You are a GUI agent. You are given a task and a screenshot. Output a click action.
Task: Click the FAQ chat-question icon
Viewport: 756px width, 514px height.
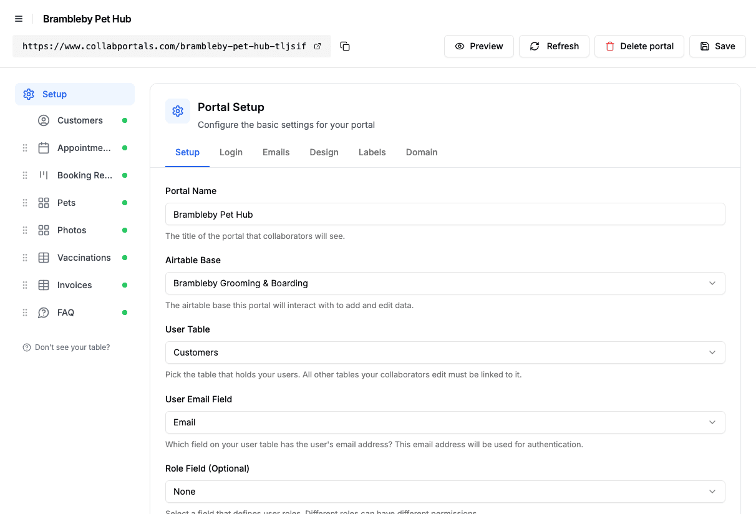coord(44,313)
